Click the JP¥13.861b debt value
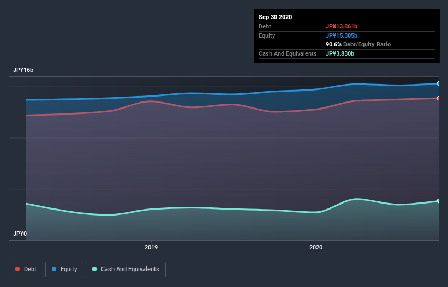 coord(342,26)
